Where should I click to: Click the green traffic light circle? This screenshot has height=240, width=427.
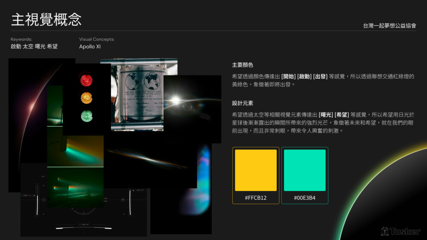(x=86, y=116)
